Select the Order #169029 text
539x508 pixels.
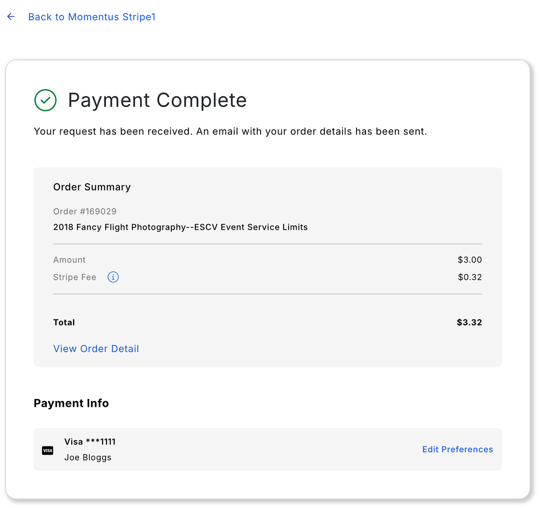[x=85, y=211]
